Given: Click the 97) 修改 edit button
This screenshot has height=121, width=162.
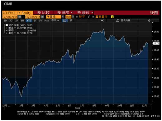Looking at the screenshot, I should [83, 13].
